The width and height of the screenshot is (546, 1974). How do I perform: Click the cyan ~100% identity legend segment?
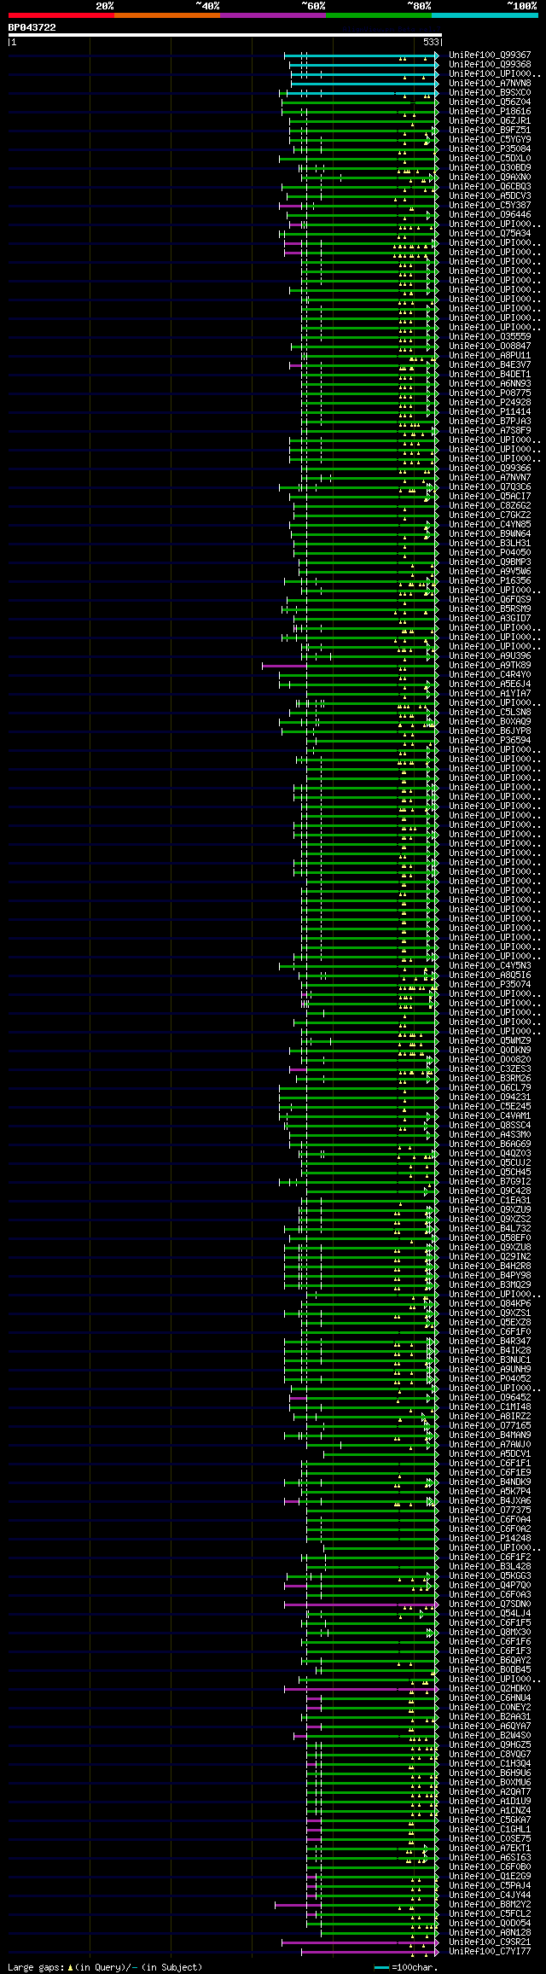tap(485, 15)
